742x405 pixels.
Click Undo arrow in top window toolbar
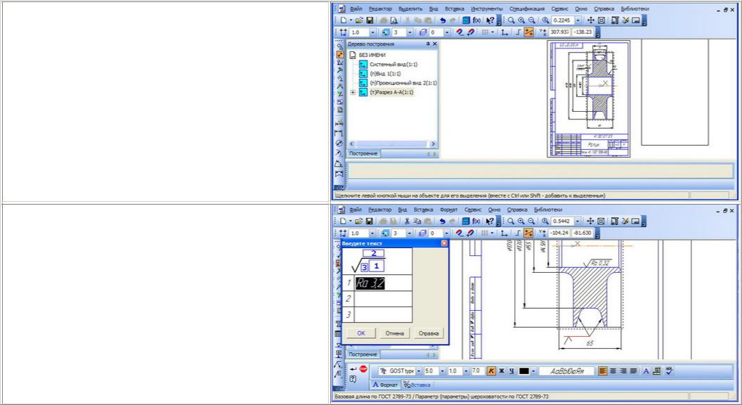tap(443, 20)
